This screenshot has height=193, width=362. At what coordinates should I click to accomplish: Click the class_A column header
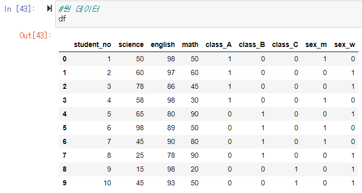pyautogui.click(x=218, y=45)
